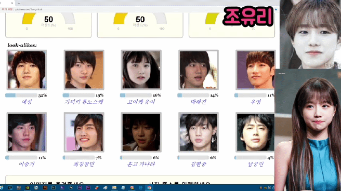The image size is (341, 191).
Task: Click the 19% similarity bar for 가미키 류노스케
Action: click(x=78, y=95)
